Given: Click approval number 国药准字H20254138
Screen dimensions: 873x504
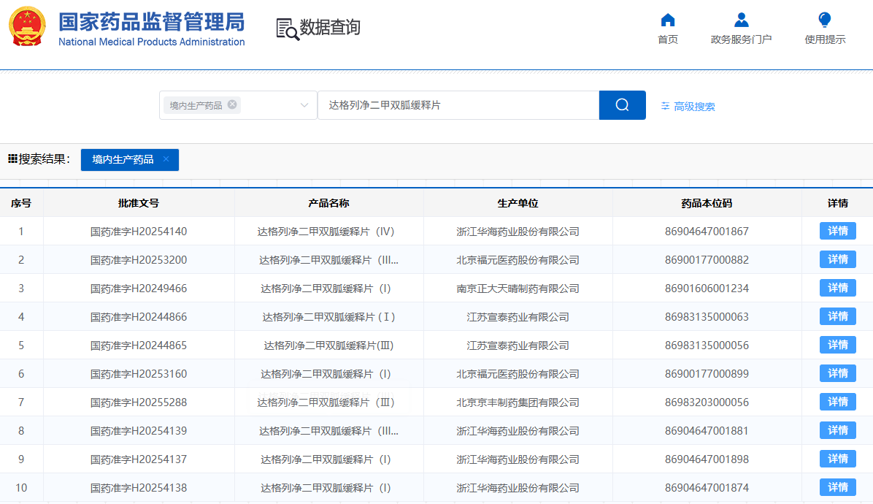Looking at the screenshot, I should point(139,488).
